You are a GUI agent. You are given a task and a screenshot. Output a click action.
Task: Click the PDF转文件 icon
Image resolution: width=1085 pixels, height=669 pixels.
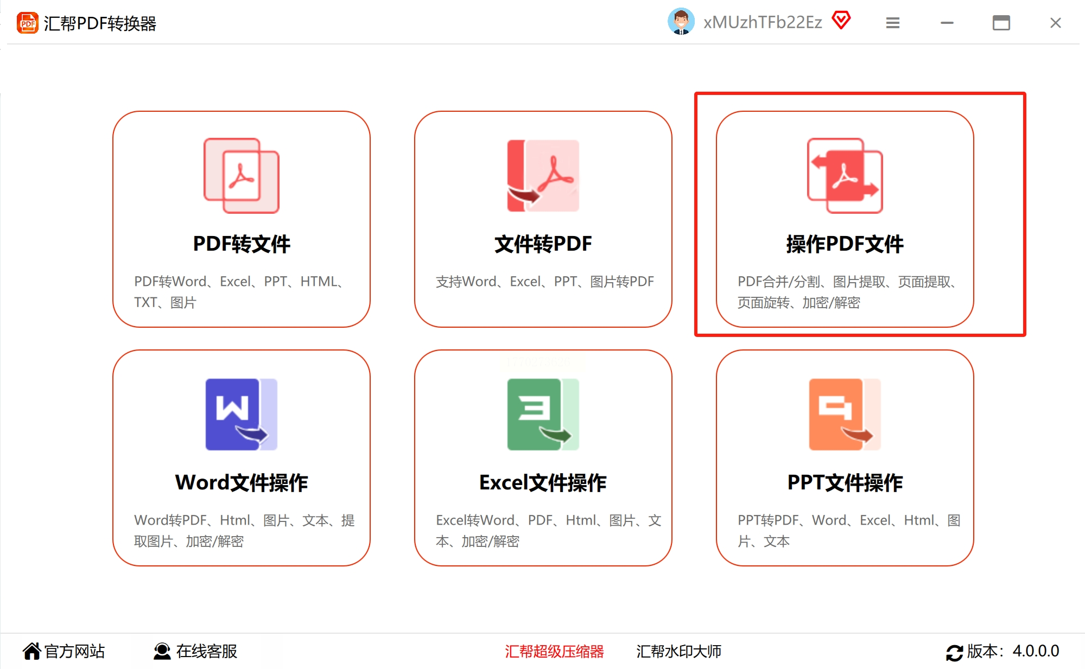(x=241, y=175)
